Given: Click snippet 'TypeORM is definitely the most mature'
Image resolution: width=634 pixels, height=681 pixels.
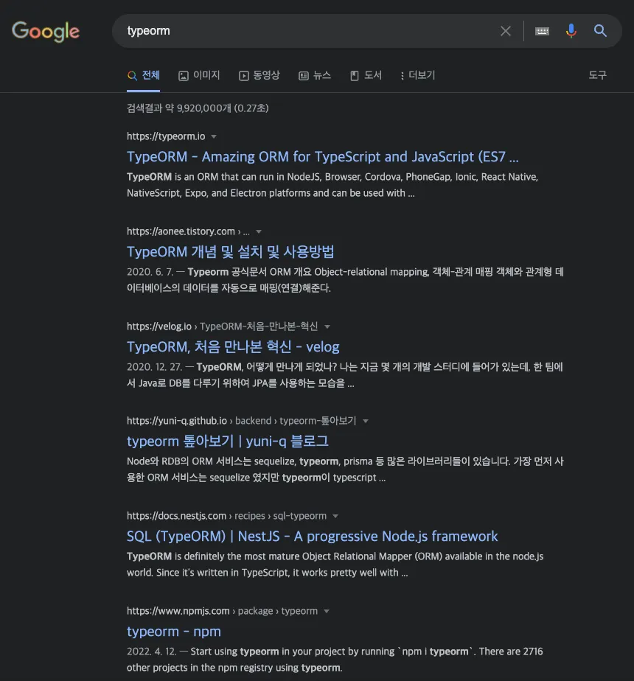Looking at the screenshot, I should 335,565.
